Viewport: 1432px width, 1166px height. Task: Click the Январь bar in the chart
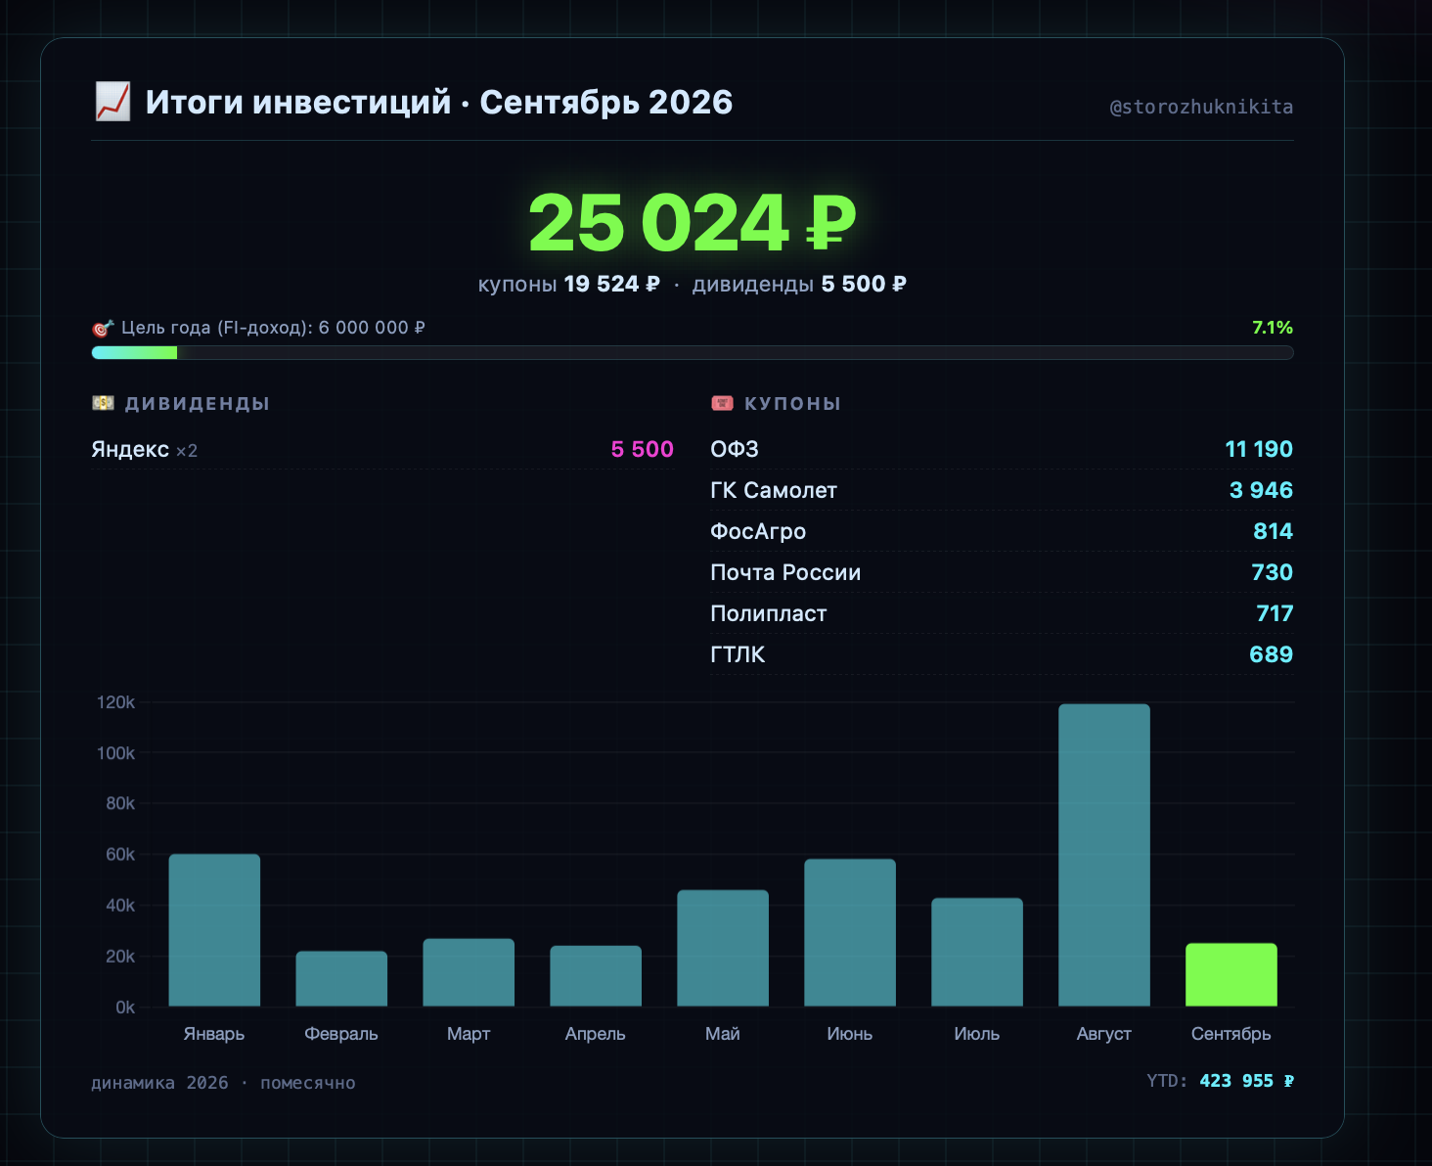pos(214,930)
